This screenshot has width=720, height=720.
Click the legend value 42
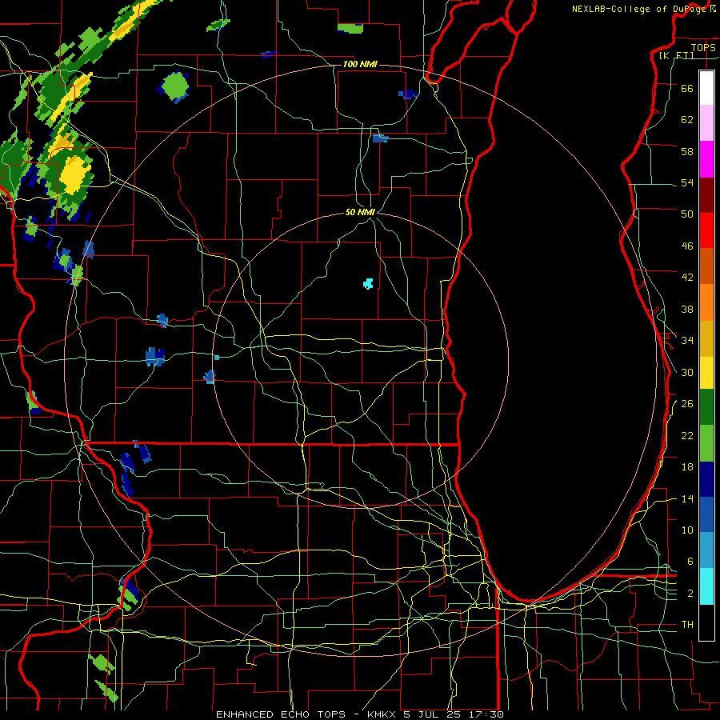(687, 278)
